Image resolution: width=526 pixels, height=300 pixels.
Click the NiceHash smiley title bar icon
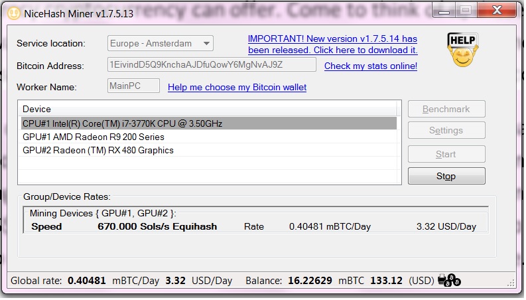14,13
